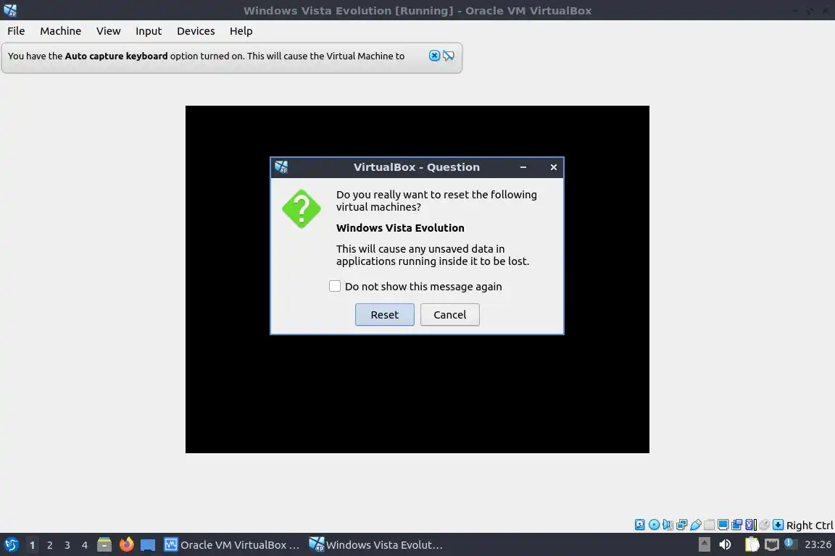Click the shared folders status icon

[710, 525]
